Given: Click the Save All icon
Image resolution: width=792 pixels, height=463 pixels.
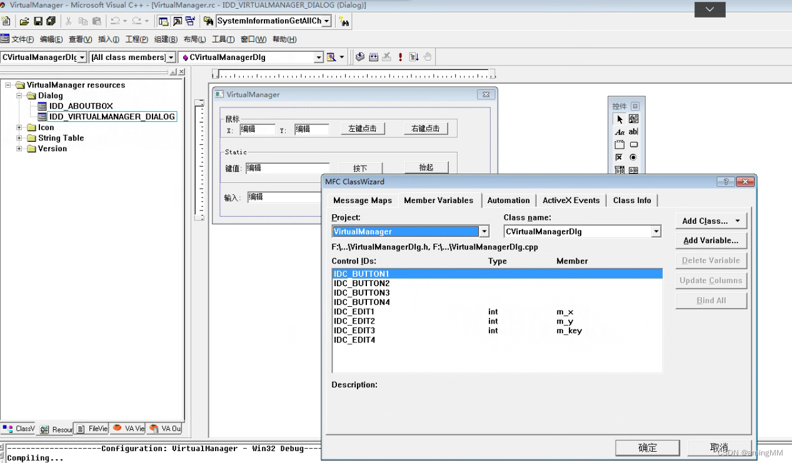Looking at the screenshot, I should coord(51,21).
